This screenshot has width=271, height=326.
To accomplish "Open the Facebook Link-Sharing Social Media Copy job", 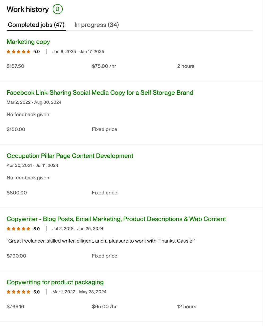I will (100, 93).
